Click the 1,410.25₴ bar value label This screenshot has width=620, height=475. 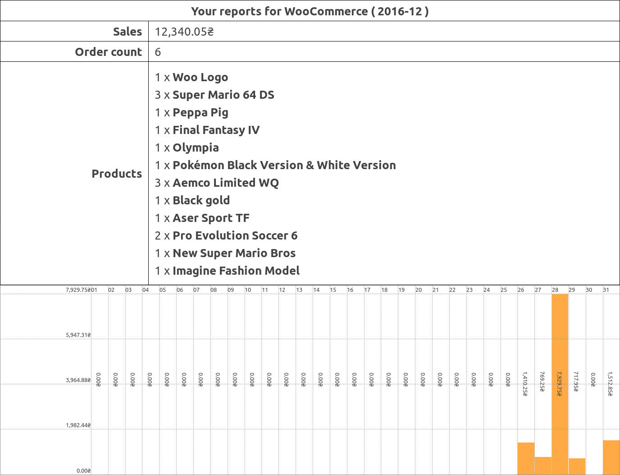pos(525,384)
